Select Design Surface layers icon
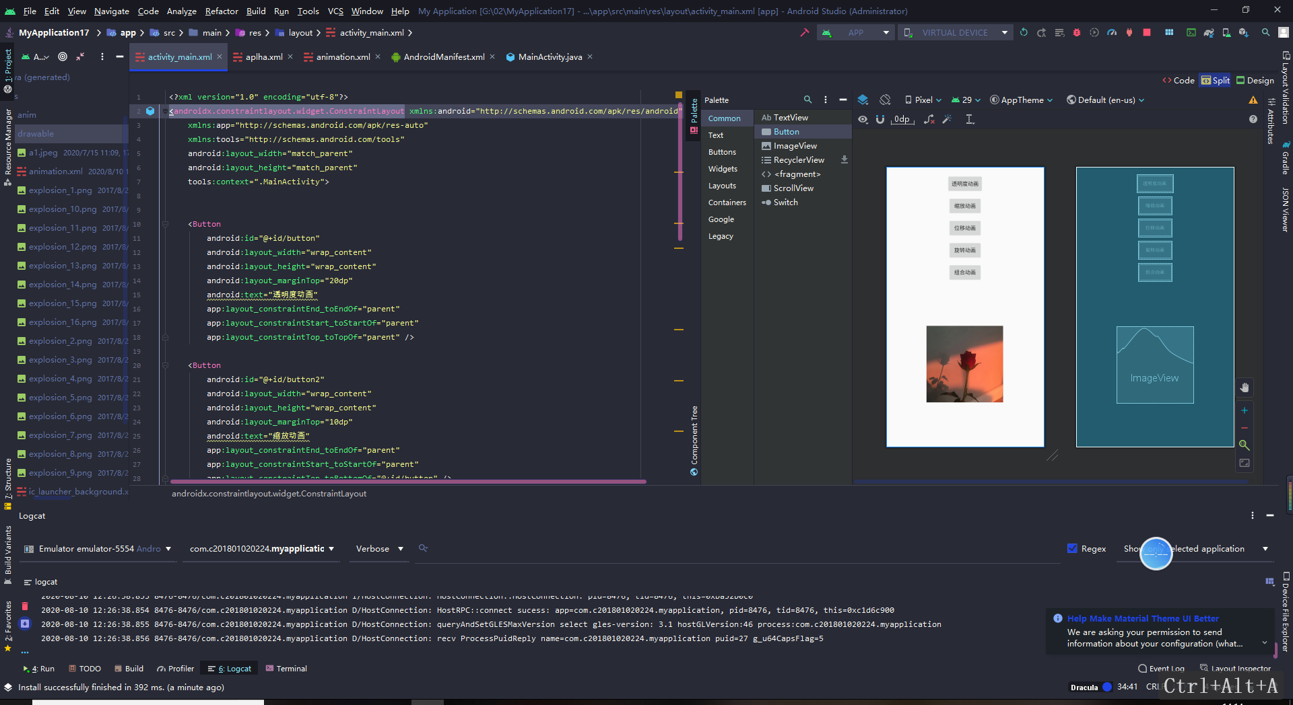 (x=863, y=100)
